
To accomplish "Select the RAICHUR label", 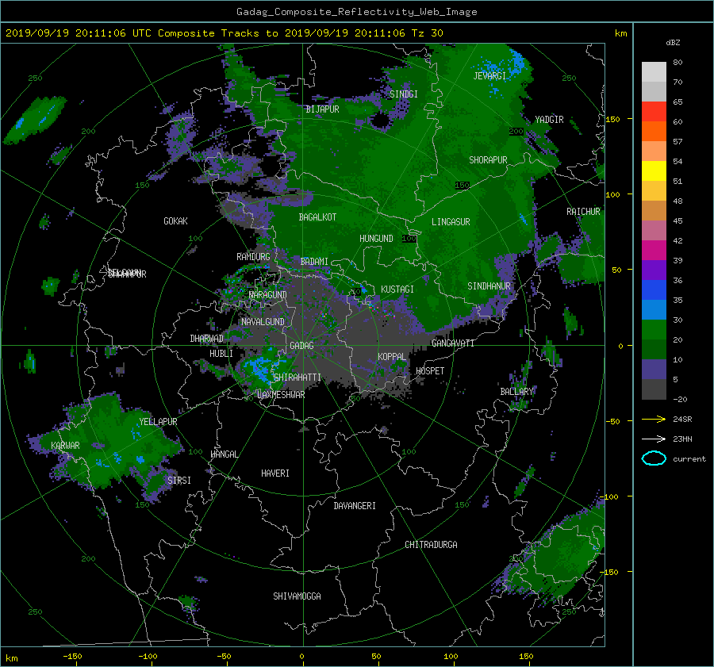I will [583, 212].
